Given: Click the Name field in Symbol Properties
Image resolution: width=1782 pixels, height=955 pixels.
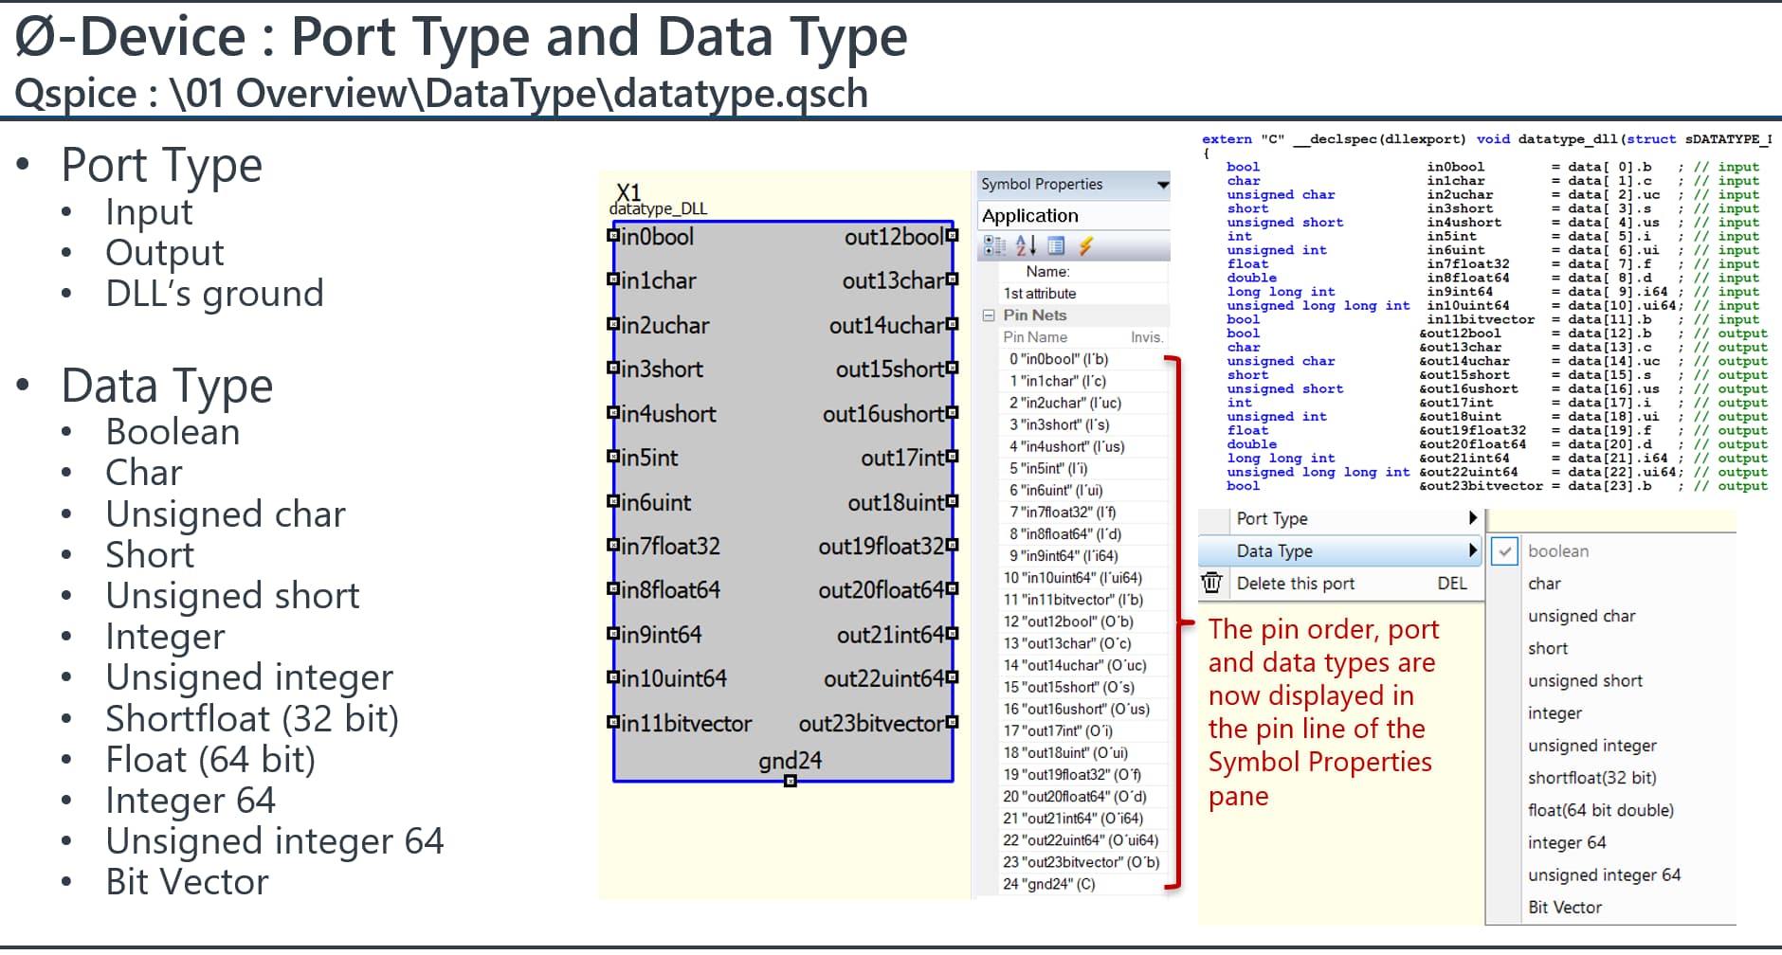Looking at the screenshot, I should click(x=1046, y=272).
